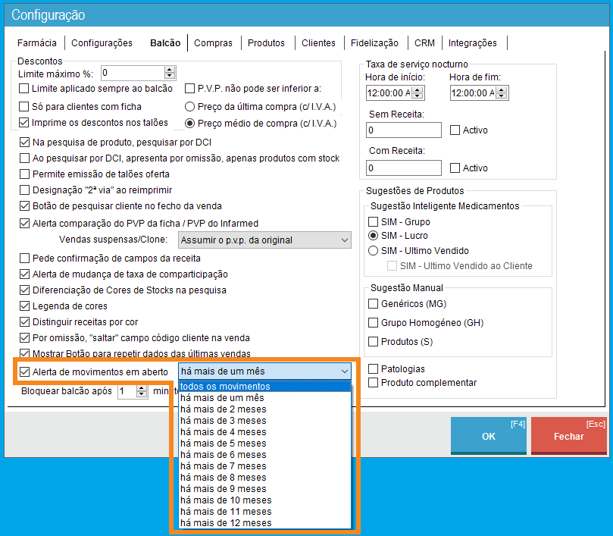The image size is (613, 536).
Task: Check the 'Genéricos (MG)' option
Action: [373, 303]
